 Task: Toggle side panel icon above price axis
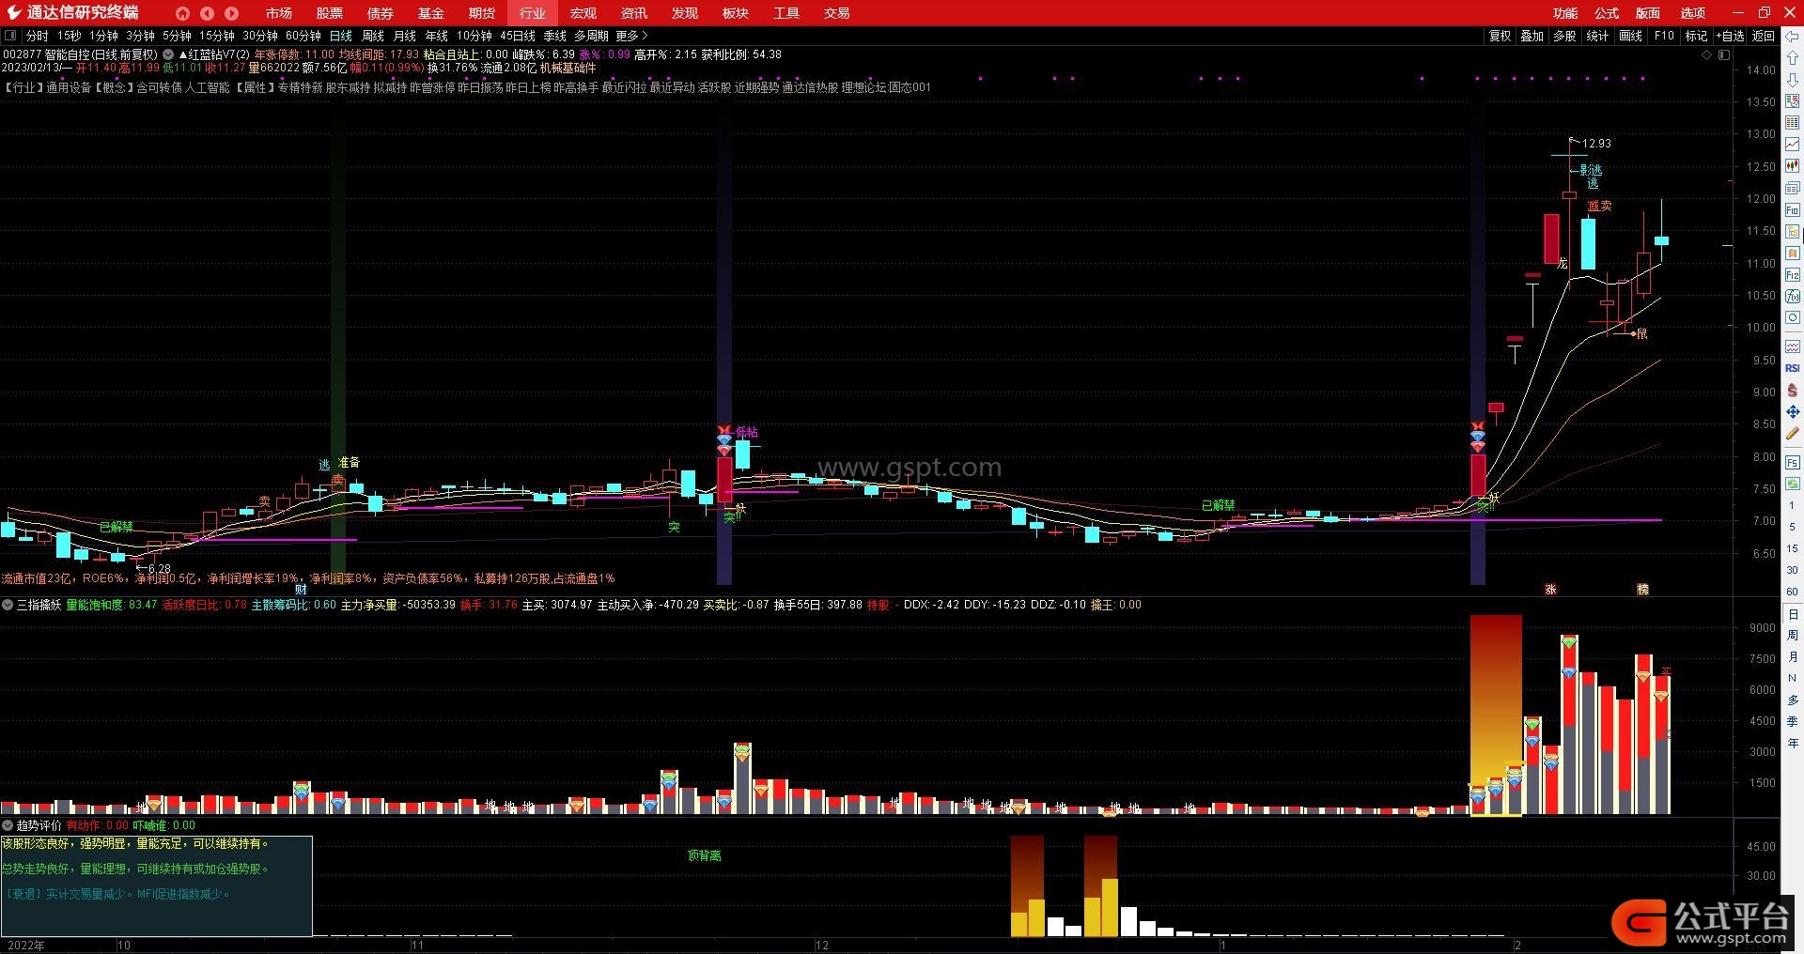click(1724, 54)
